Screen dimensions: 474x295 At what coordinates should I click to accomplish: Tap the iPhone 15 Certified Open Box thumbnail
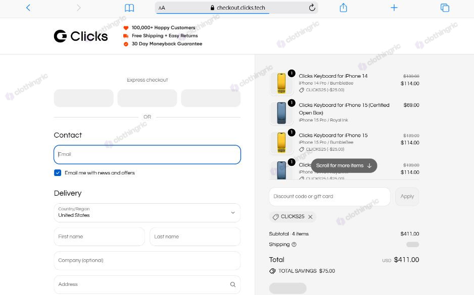(281, 113)
